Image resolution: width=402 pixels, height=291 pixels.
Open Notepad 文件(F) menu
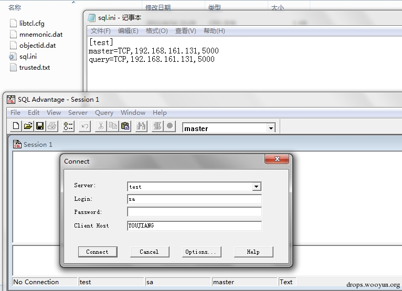[101, 31]
